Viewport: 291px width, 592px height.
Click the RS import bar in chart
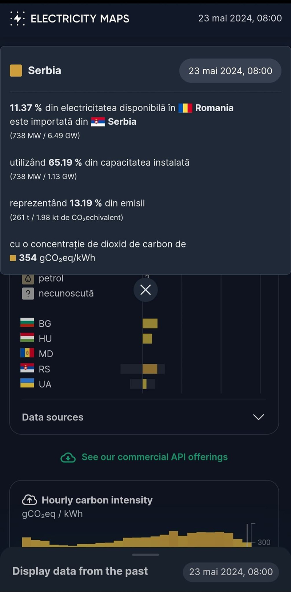(150, 369)
